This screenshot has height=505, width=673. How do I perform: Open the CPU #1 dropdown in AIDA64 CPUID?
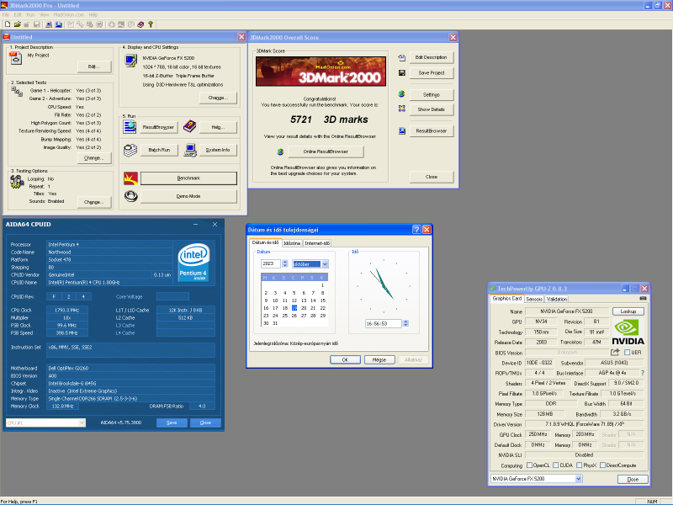pos(82,423)
